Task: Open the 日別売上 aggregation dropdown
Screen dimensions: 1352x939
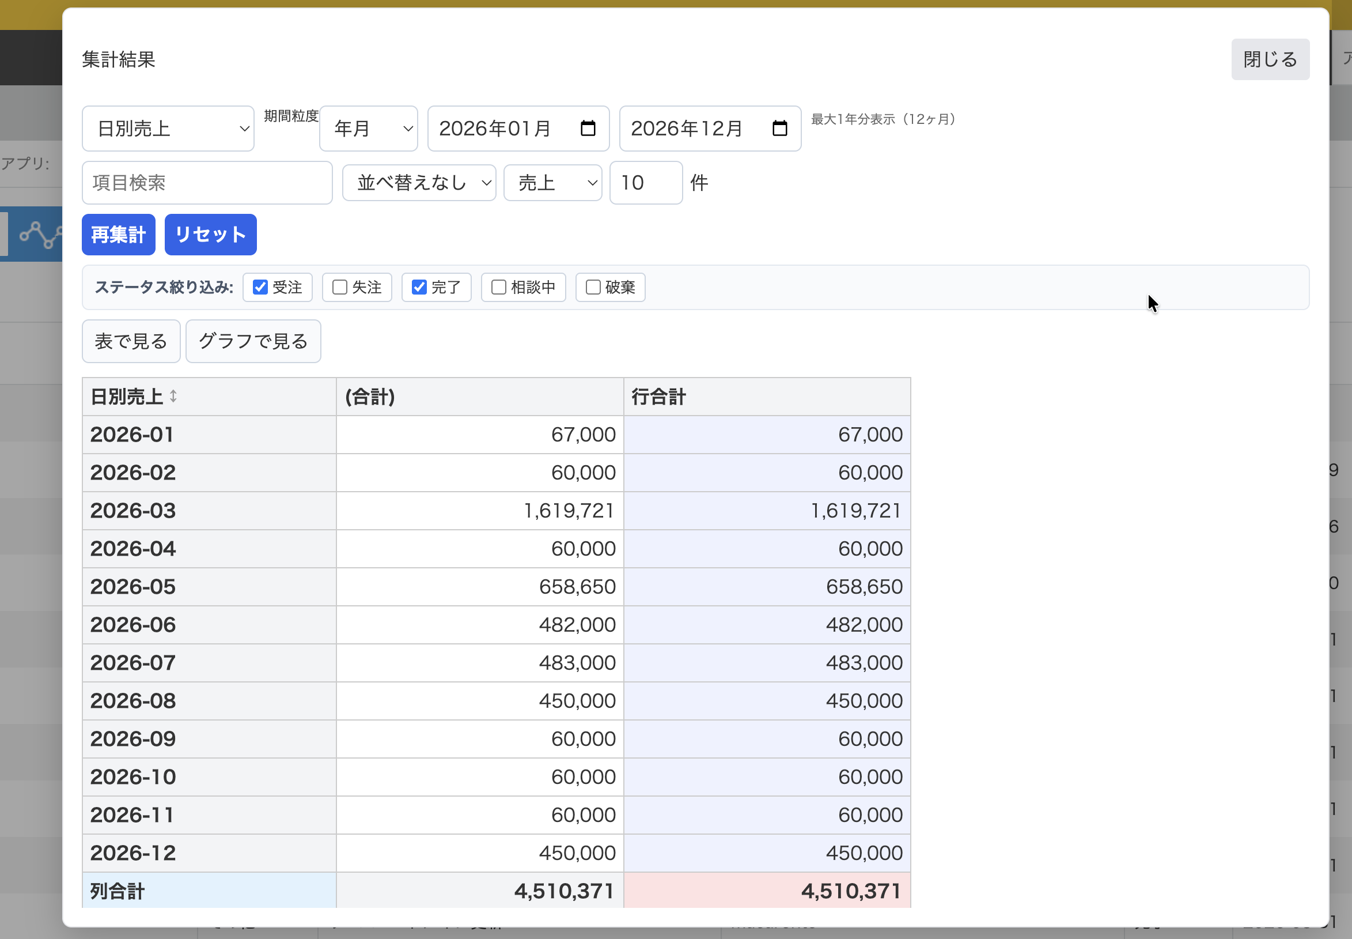Action: point(168,129)
